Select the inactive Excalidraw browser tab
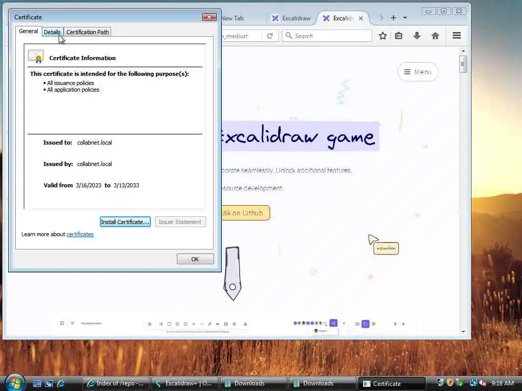 point(291,18)
